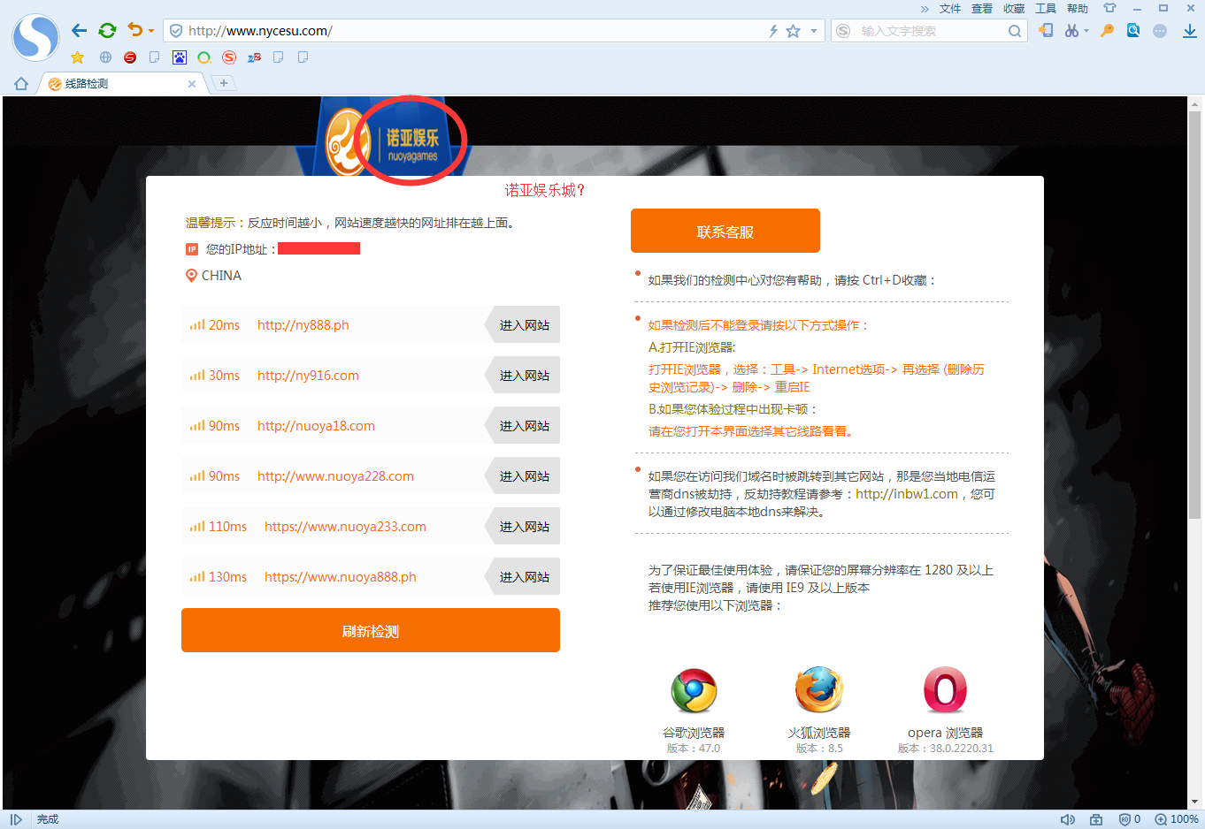This screenshot has height=829, width=1205.
Task: Open the 100% zoom level control
Action: pyautogui.click(x=1177, y=819)
